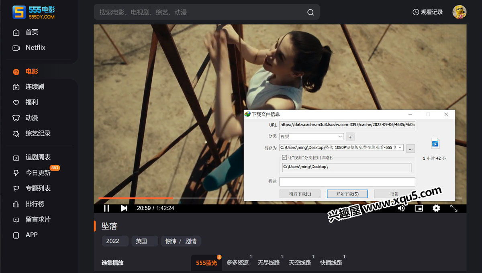Select the 天空线路 source tab
The height and width of the screenshot is (273, 482).
pos(300,263)
